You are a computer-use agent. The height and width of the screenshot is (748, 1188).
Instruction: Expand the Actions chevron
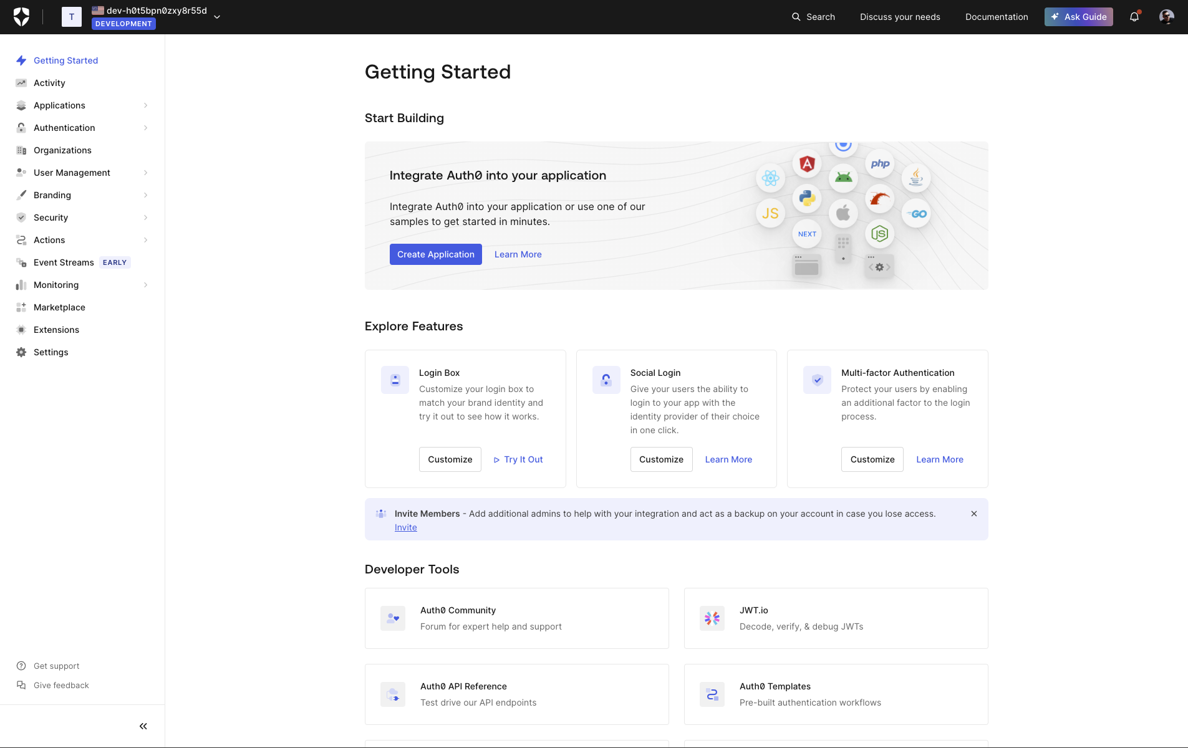(x=145, y=240)
